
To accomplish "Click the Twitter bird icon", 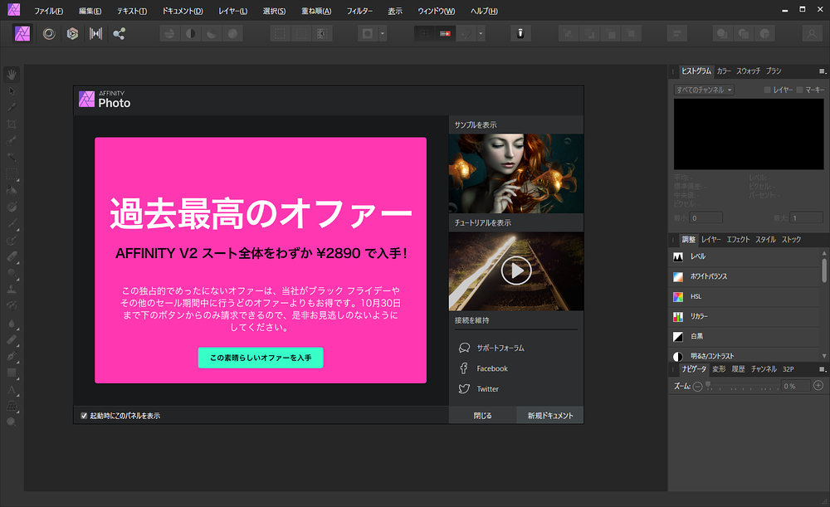I will coord(464,389).
